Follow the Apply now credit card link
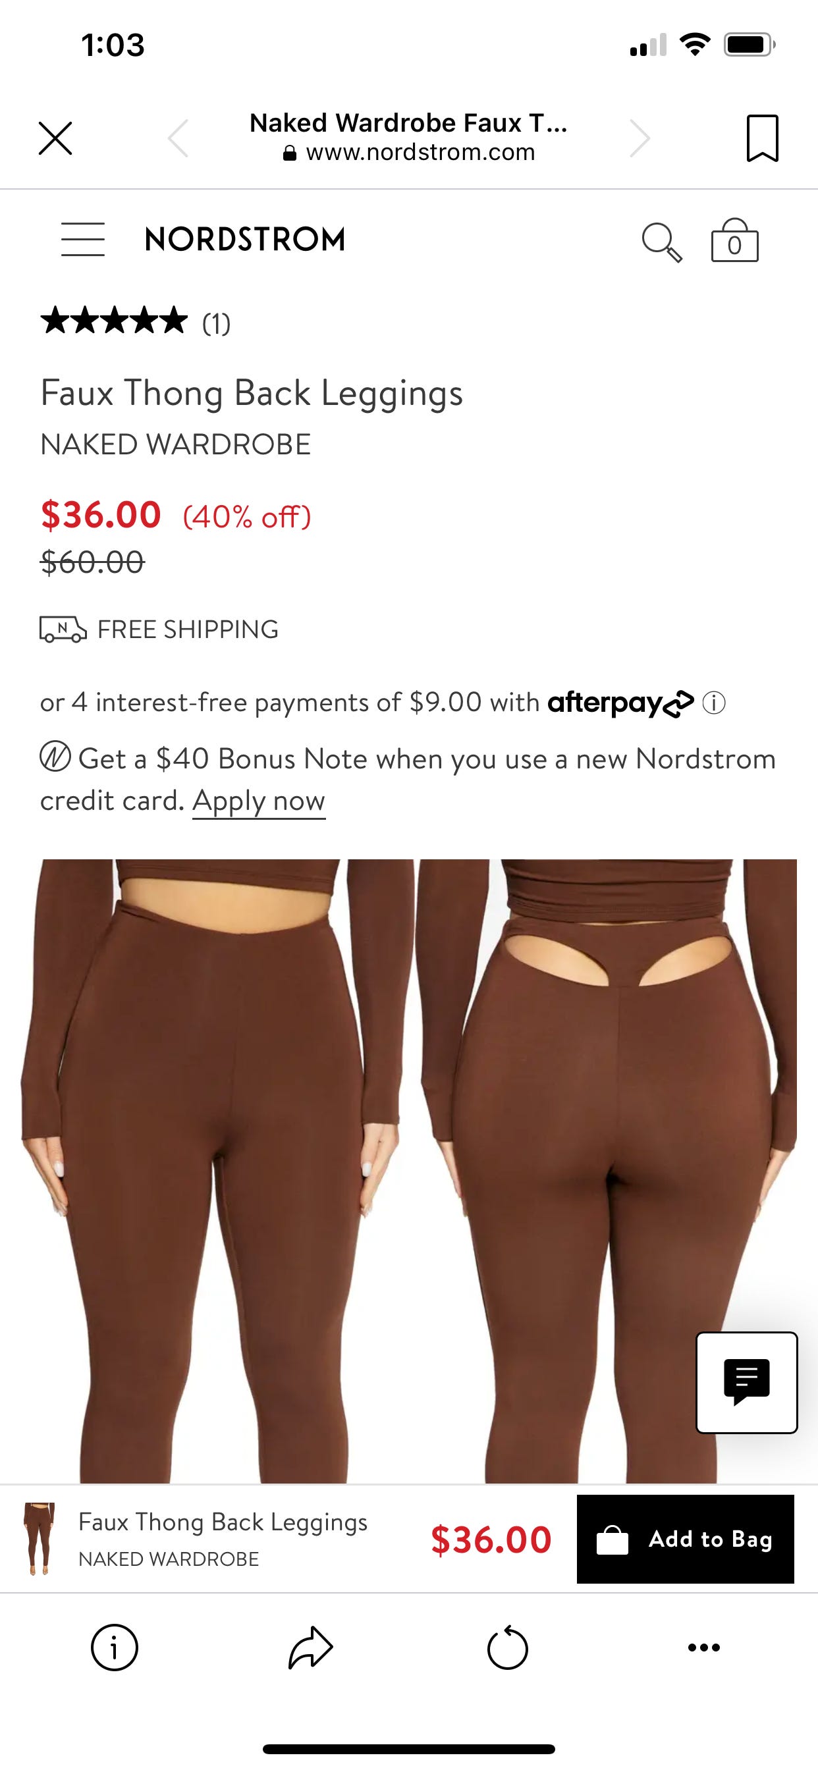The height and width of the screenshot is (1770, 818). 258,801
